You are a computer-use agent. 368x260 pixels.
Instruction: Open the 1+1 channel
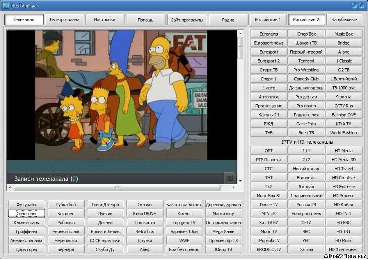306,151
